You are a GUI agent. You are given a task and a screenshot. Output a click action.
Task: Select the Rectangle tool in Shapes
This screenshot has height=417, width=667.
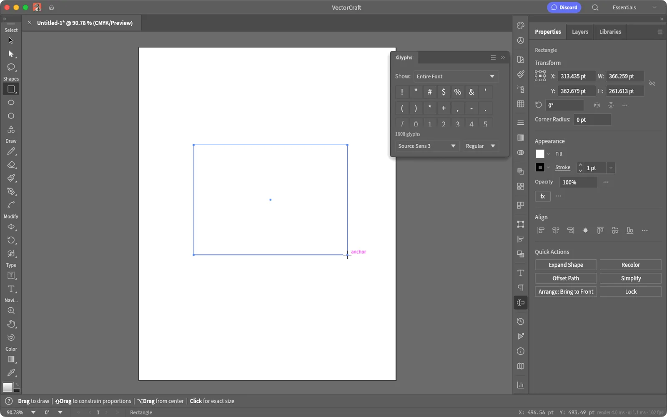point(11,89)
